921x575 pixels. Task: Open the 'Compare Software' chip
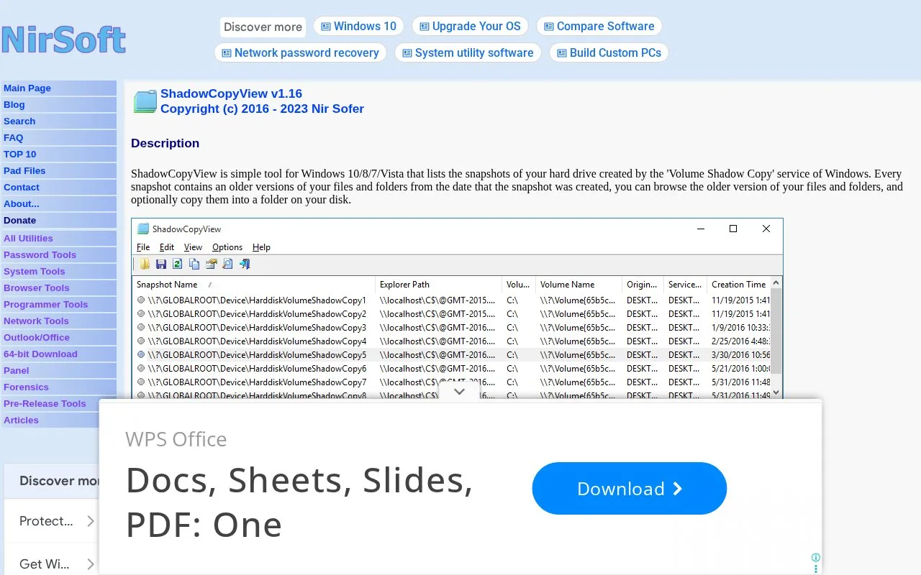(x=599, y=27)
